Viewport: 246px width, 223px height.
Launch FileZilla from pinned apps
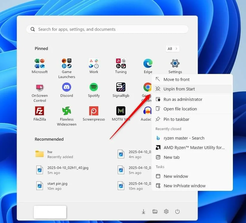click(40, 111)
